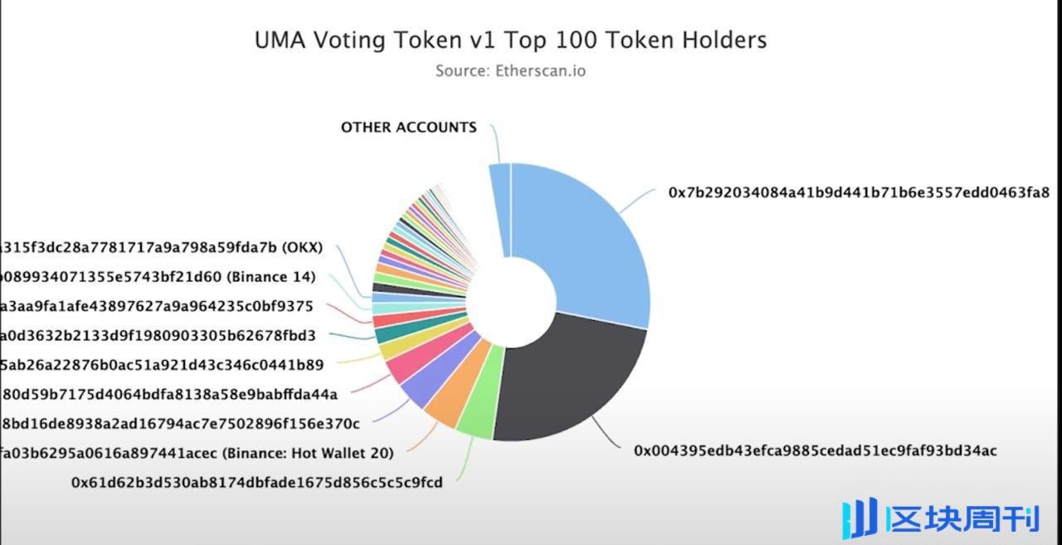Click the blue watermark logo icon
The image size is (1062, 545).
(x=860, y=518)
